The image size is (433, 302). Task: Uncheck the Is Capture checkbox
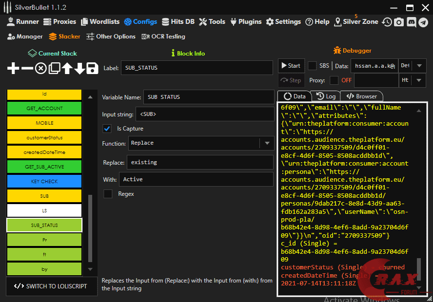107,129
